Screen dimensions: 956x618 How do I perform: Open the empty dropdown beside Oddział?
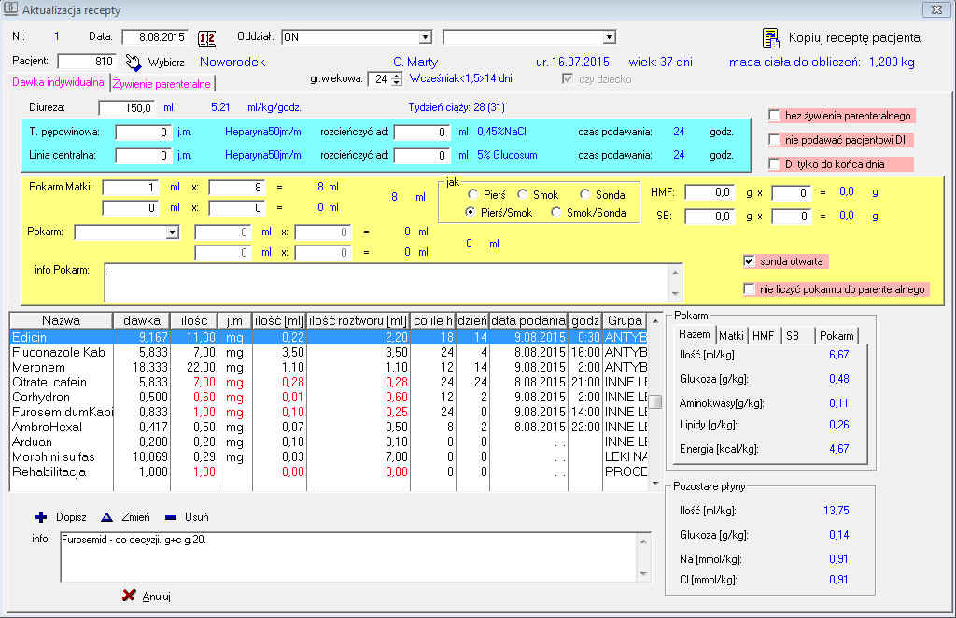(610, 37)
